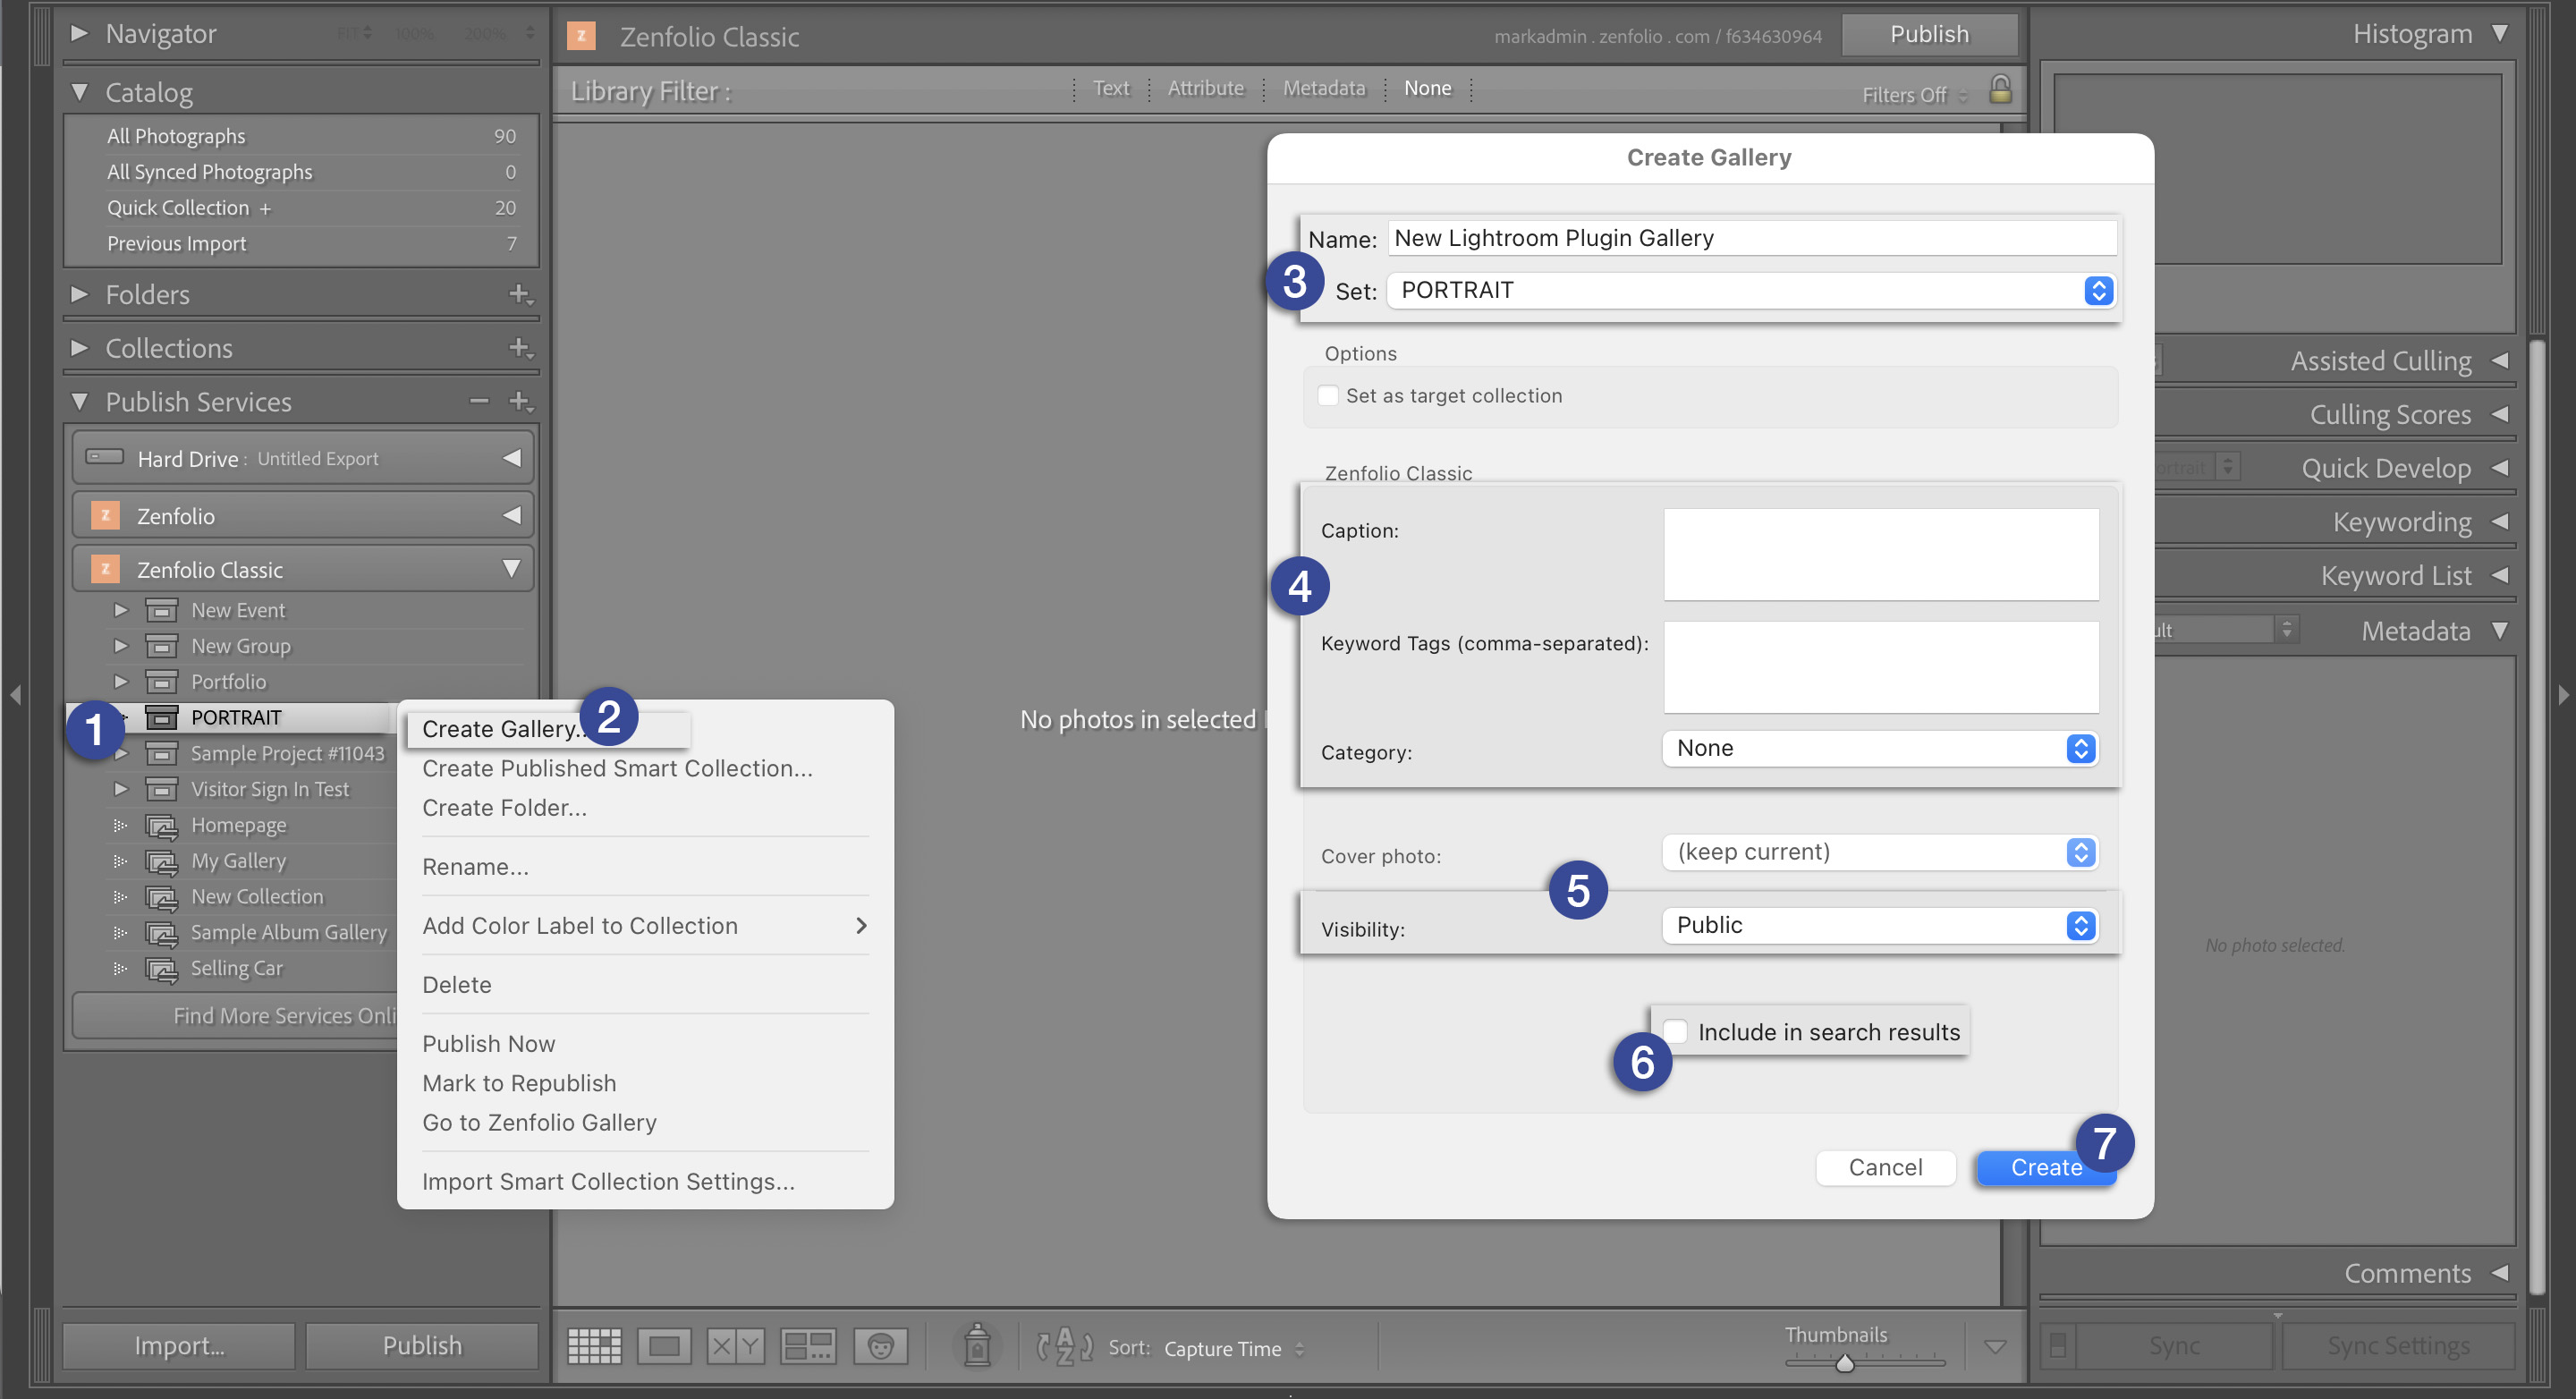Toggle sort direction A-Z icon

coord(1064,1346)
